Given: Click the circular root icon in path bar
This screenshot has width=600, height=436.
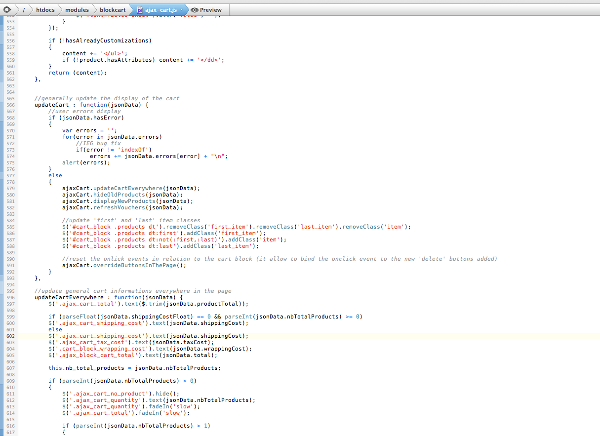Looking at the screenshot, I should click(7, 10).
